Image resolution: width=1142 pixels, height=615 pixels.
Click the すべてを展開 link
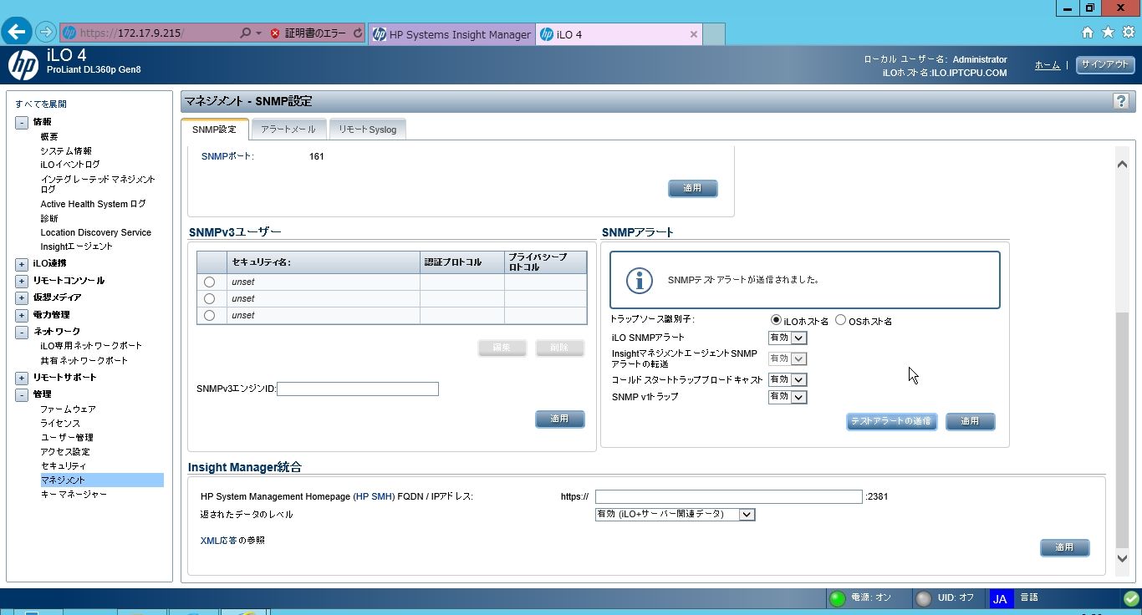tap(41, 104)
